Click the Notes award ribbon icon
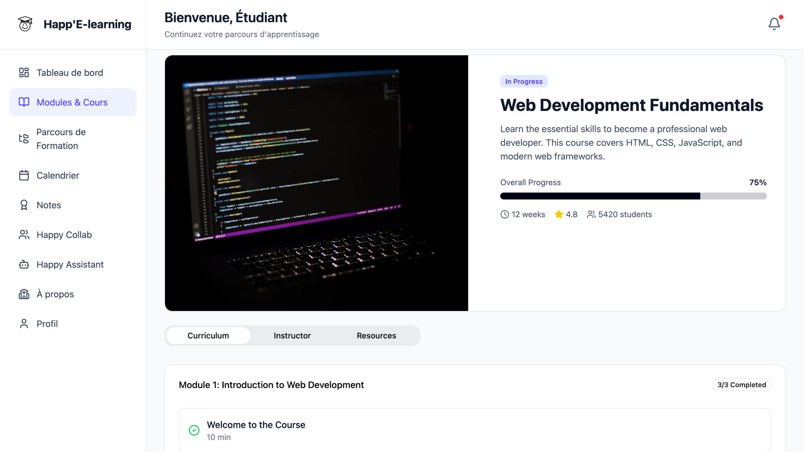 [24, 205]
